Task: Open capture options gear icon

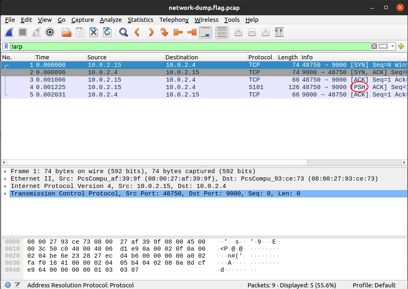Action: point(50,32)
